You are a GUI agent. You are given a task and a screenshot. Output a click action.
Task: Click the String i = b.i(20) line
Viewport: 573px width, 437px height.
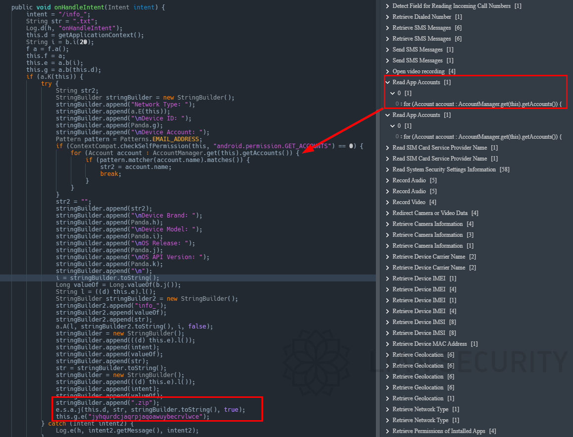click(x=60, y=42)
